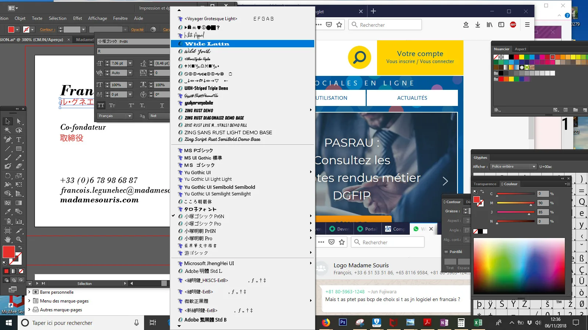This screenshot has height=330, width=588.
Task: Open the Effet menu
Action: pos(78,18)
